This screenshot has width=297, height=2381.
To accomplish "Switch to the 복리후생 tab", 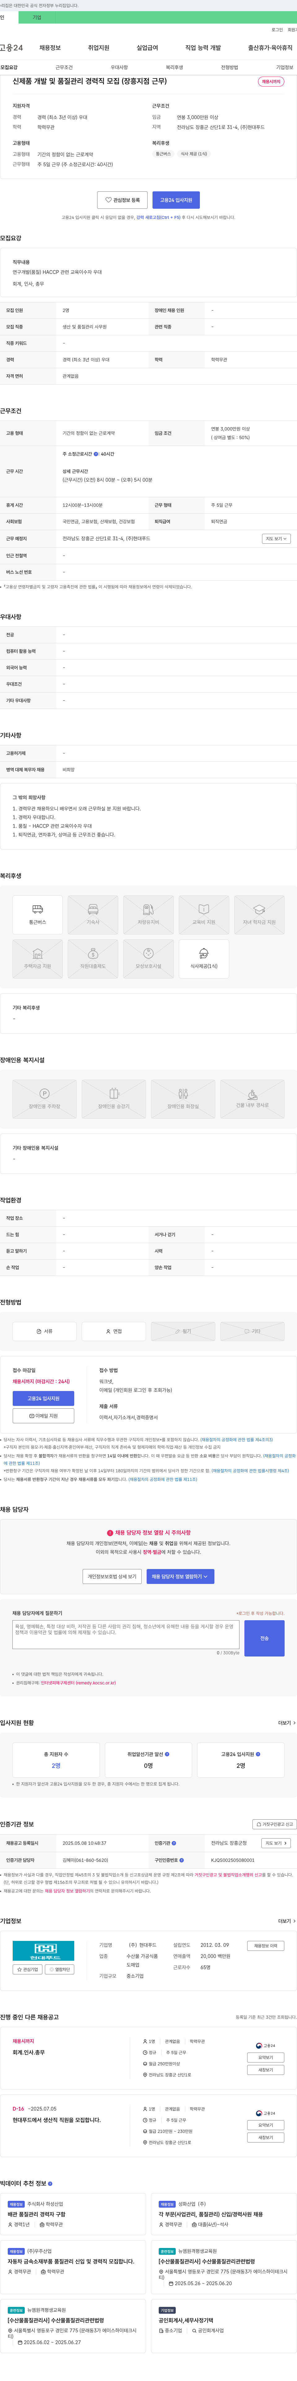I will [x=174, y=68].
